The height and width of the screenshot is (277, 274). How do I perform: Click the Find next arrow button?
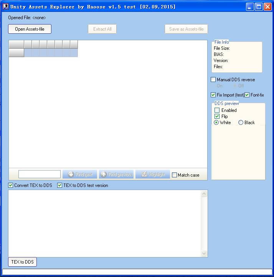click(x=80, y=175)
